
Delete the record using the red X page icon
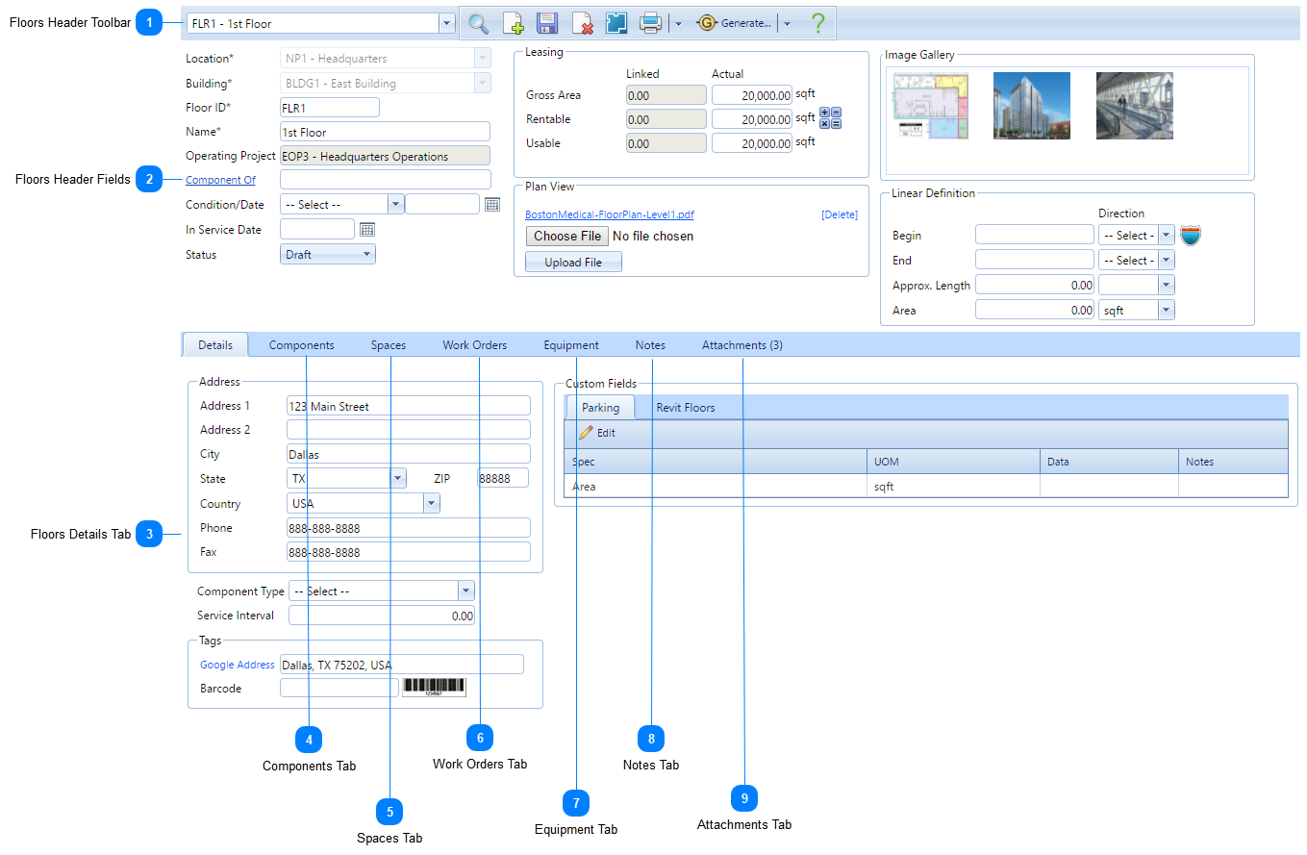point(582,23)
